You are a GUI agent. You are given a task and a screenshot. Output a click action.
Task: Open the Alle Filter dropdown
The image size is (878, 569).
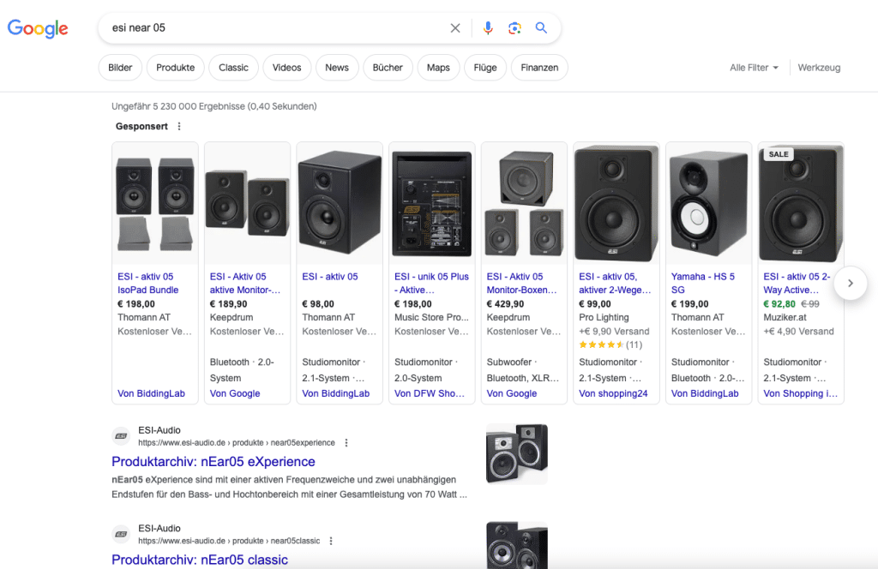pyautogui.click(x=753, y=67)
